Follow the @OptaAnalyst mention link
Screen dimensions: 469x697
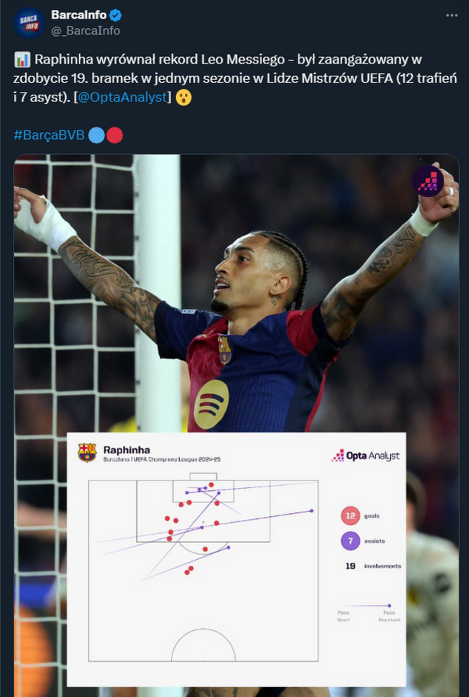click(x=124, y=97)
